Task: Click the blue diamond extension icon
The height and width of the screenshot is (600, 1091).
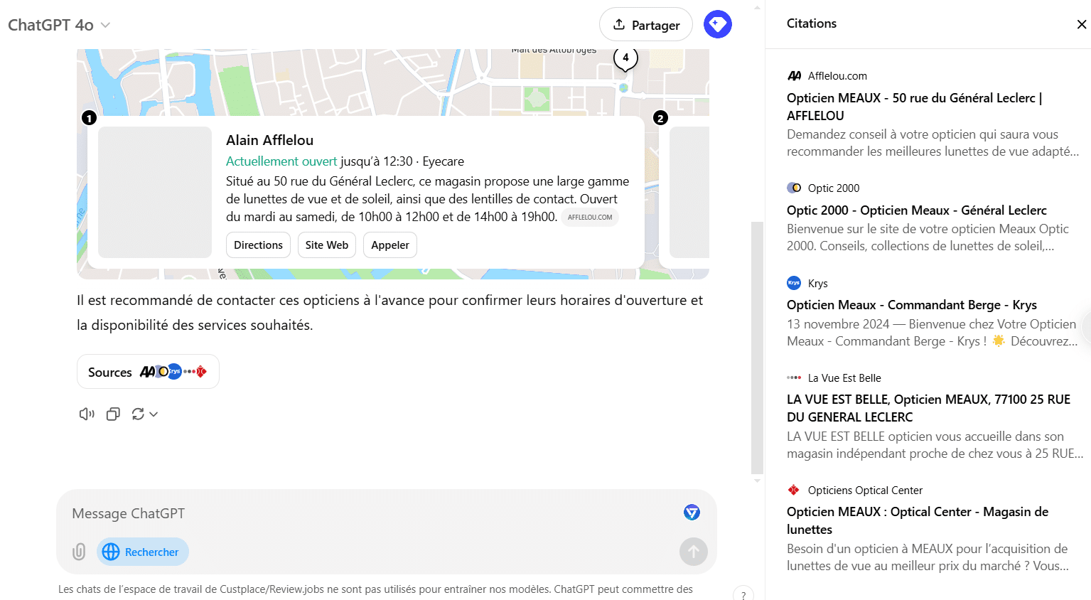Action: coord(717,23)
